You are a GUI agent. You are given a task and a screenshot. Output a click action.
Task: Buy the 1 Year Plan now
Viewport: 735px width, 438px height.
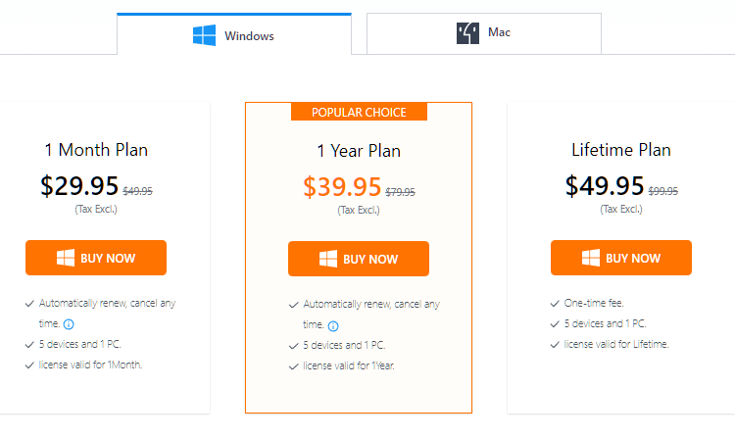[x=359, y=259]
